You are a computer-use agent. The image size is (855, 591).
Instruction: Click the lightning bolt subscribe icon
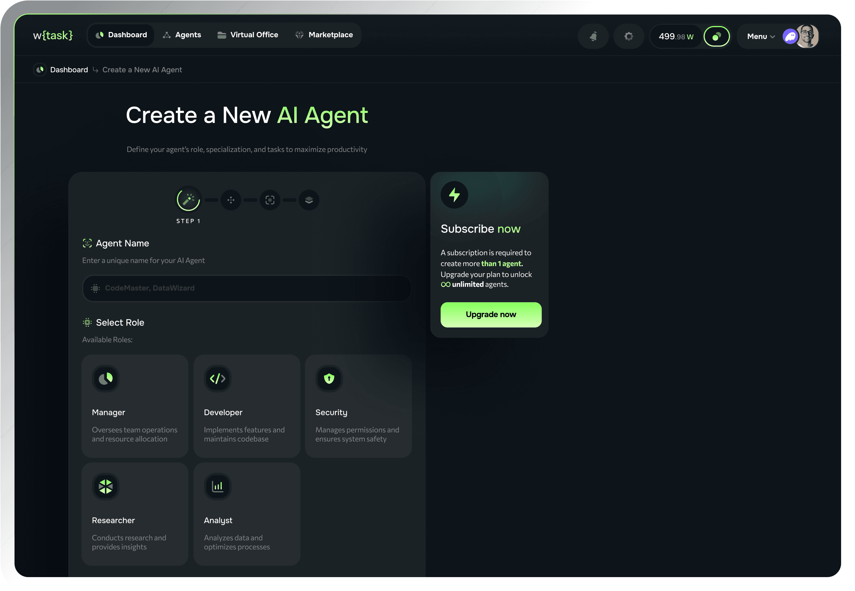click(x=454, y=195)
